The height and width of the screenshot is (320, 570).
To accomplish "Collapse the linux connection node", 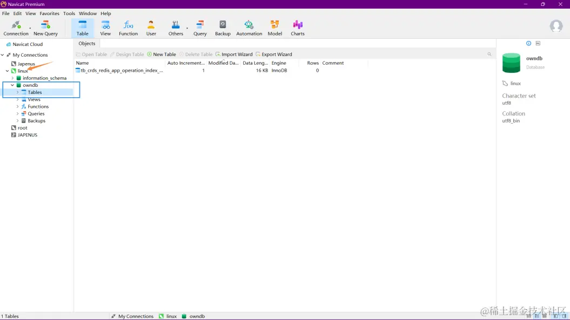I will click(7, 71).
